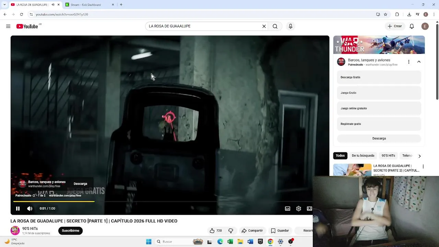Image resolution: width=439 pixels, height=247 pixels.
Task: Collapse the War Thunder ad panel
Action: coord(419,62)
